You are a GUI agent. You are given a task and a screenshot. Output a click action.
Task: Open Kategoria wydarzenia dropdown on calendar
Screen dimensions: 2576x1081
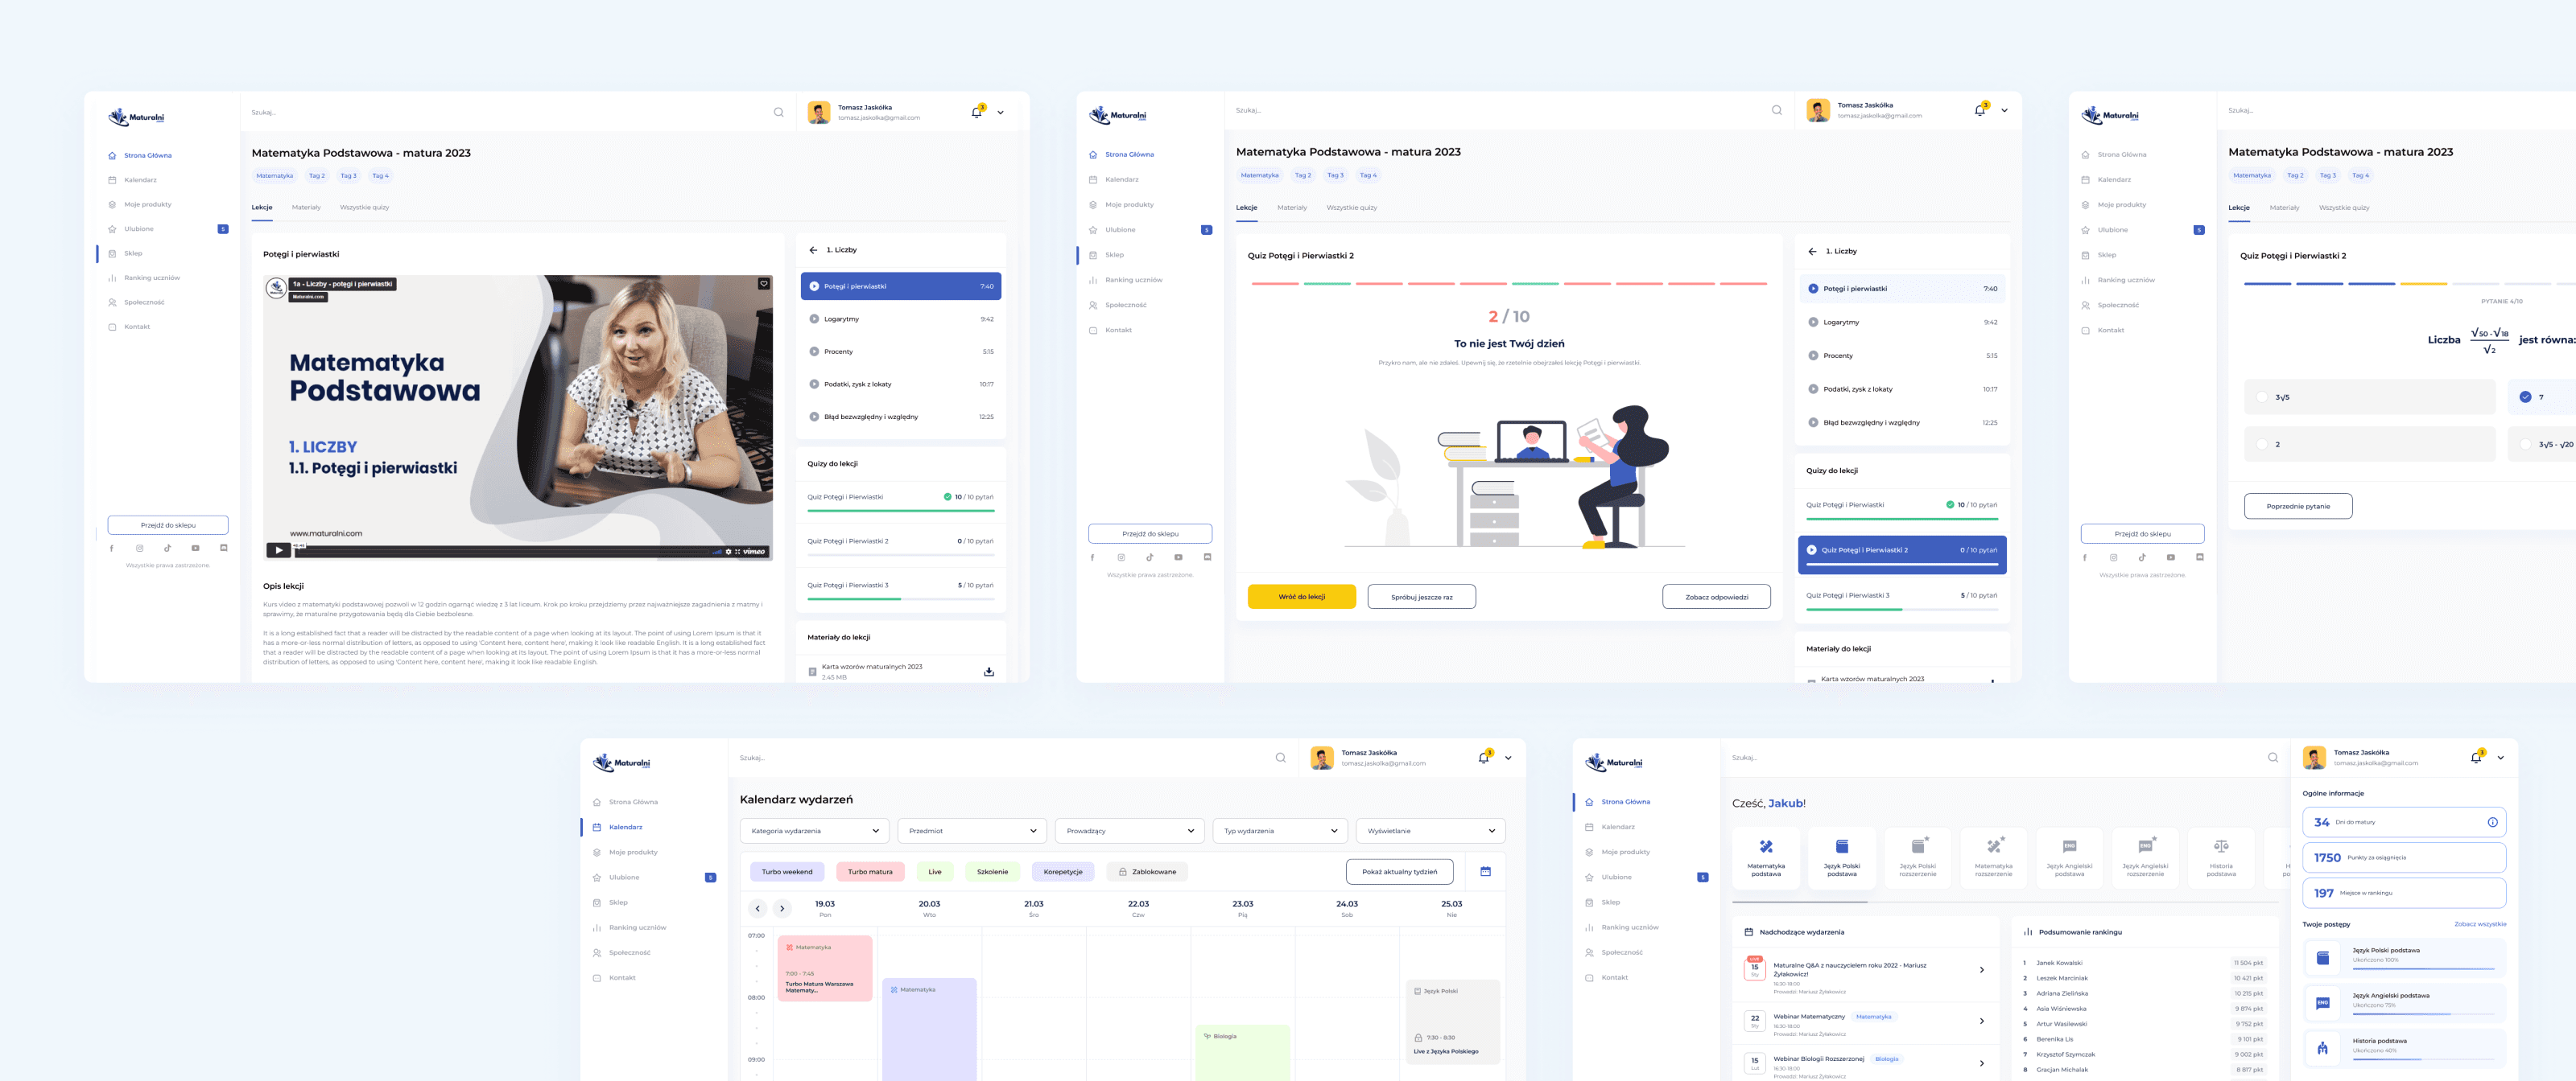[x=814, y=830]
